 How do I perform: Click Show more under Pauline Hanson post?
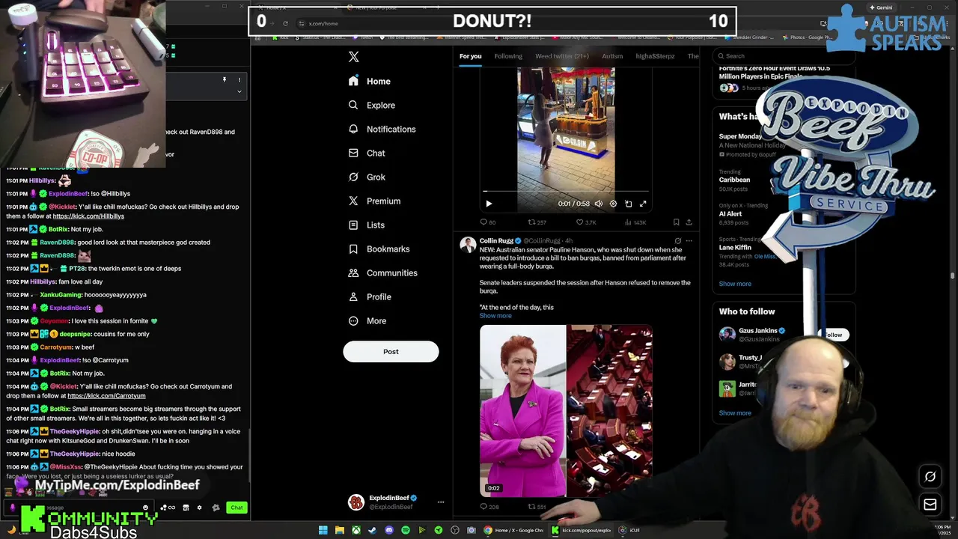coord(495,316)
